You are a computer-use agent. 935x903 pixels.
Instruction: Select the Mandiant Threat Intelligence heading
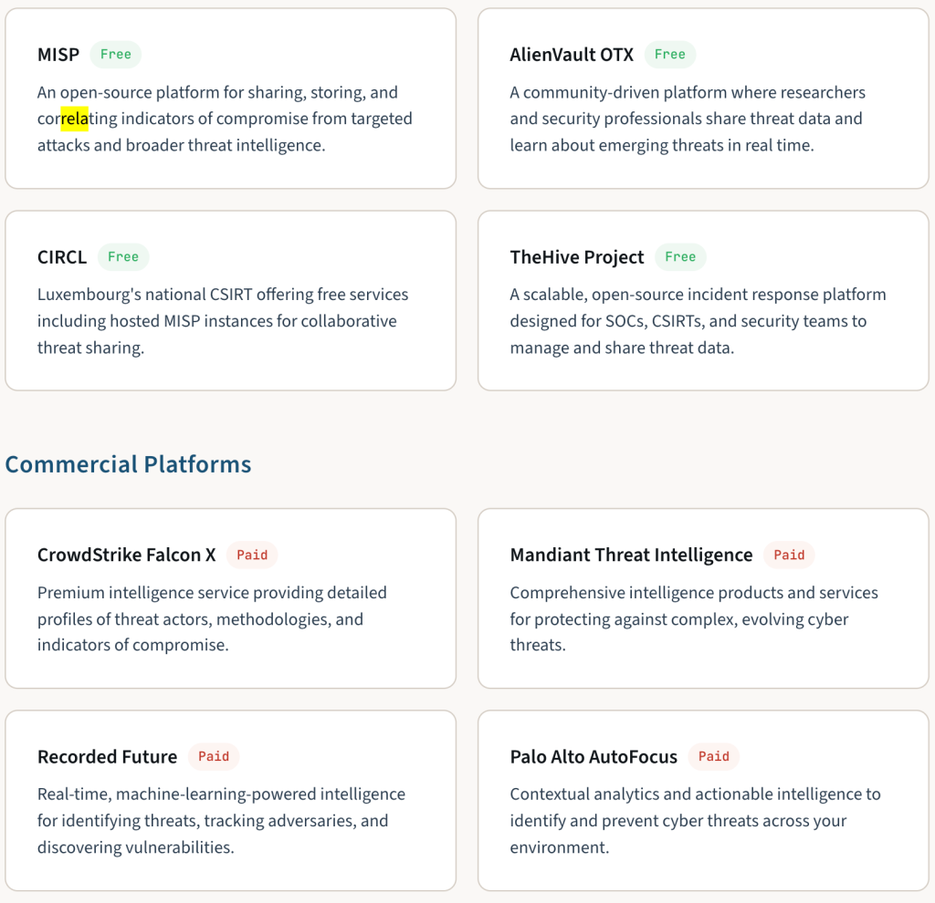tap(631, 555)
